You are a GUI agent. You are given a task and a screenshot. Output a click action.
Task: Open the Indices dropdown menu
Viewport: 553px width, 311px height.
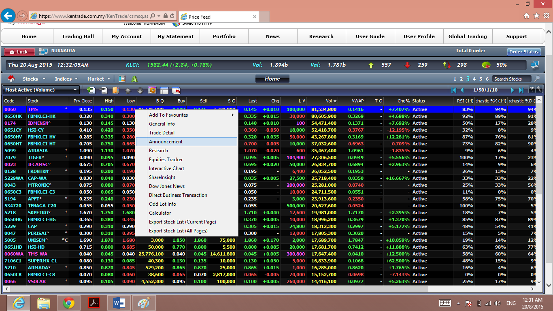pos(66,79)
